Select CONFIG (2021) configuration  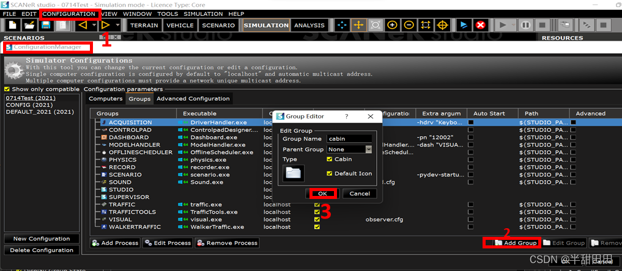[29, 105]
